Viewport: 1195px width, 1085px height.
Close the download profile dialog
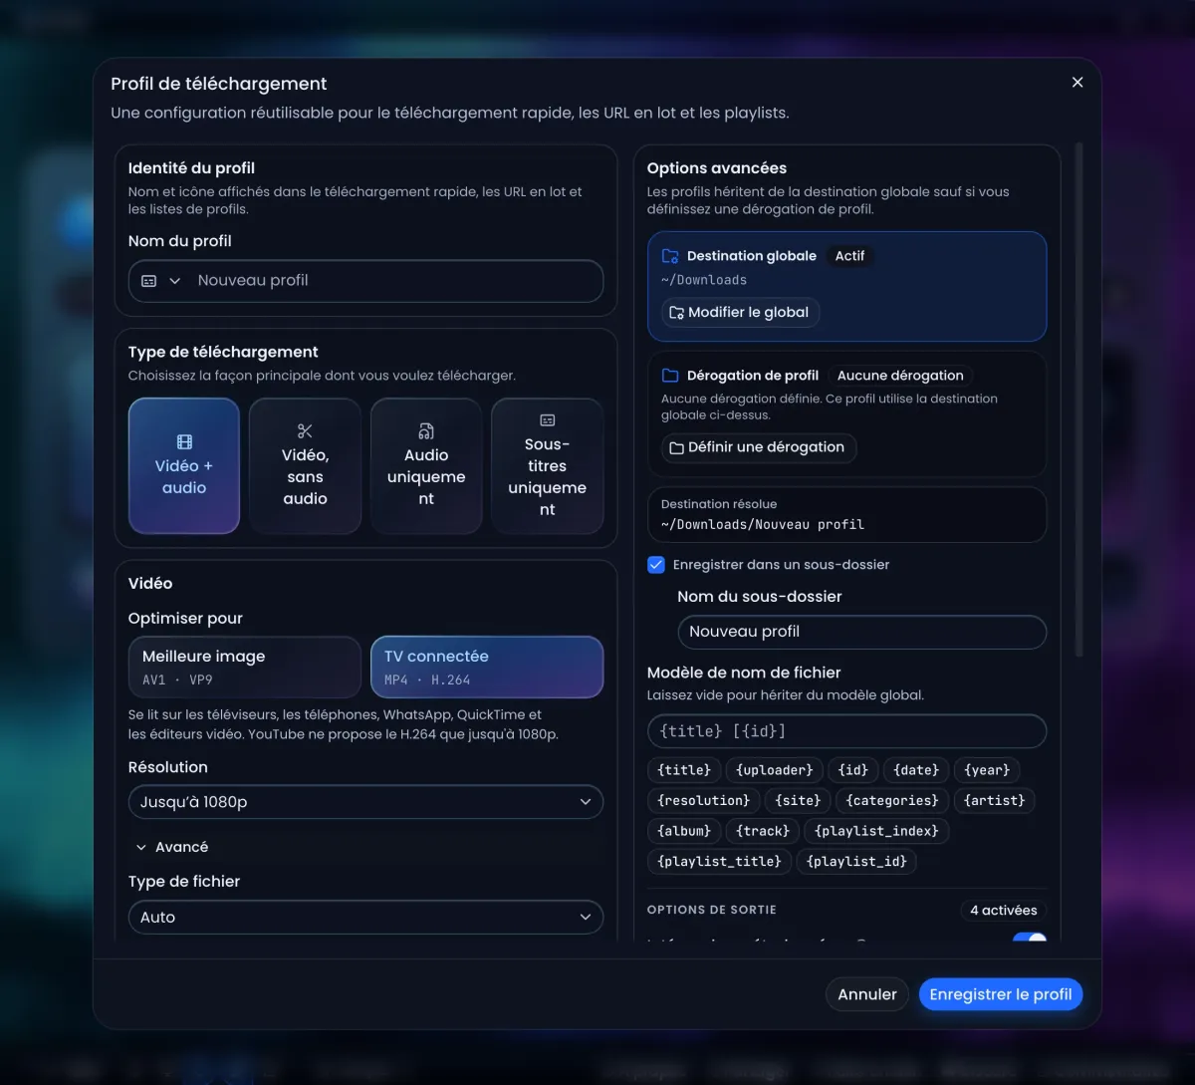(1076, 83)
